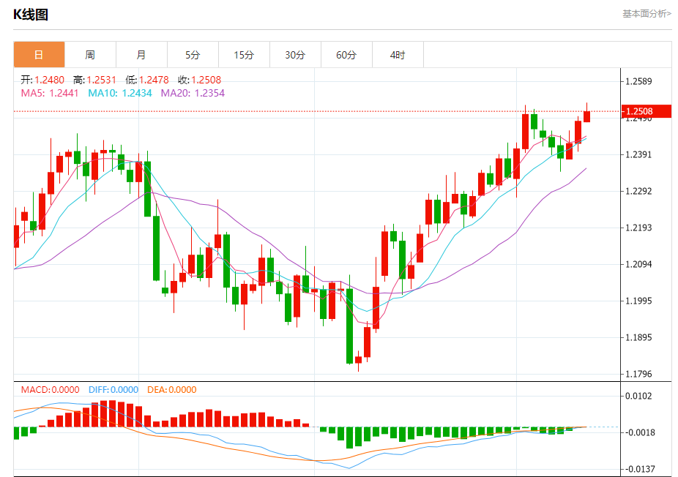Select the 日 daily chart tab
Screen dimensions: 678x477
coord(40,55)
